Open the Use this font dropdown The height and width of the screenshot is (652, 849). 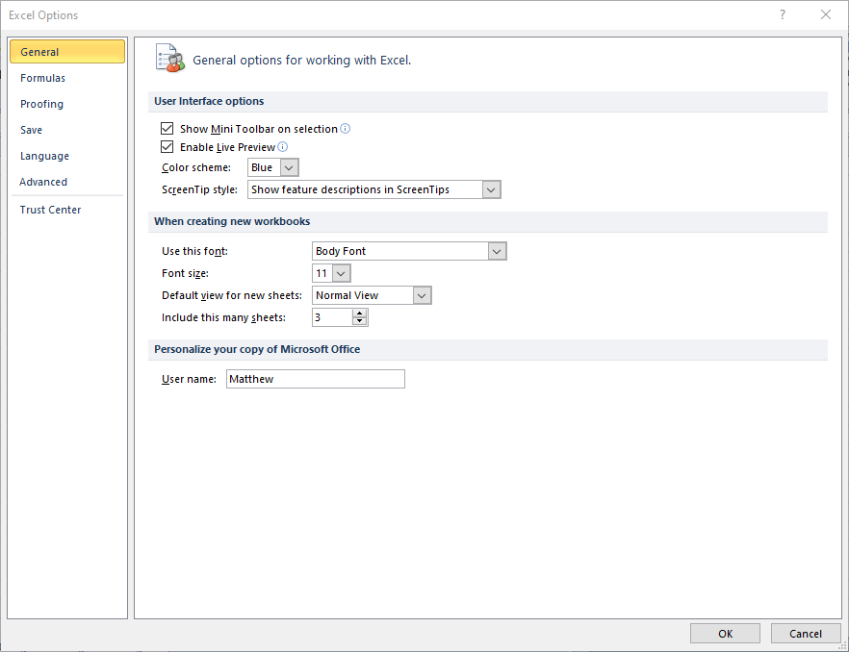pos(497,252)
